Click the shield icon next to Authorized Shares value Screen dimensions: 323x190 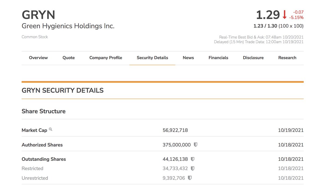tap(196, 145)
